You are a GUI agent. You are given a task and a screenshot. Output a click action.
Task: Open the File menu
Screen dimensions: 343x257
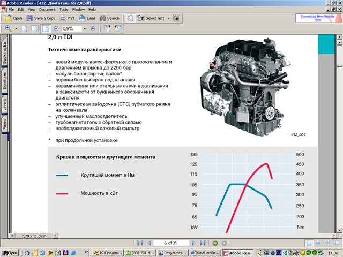point(11,10)
